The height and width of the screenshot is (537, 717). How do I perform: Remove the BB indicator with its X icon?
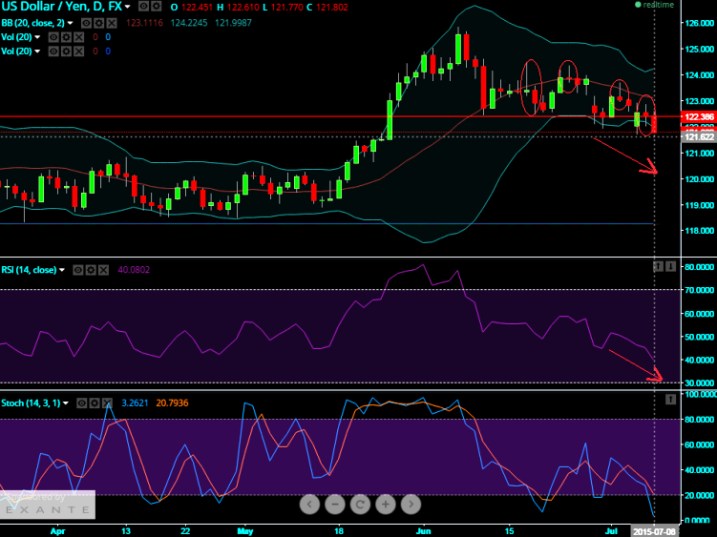coord(111,23)
